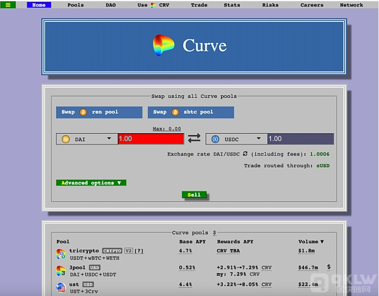This screenshot has height=296, width=379.
Task: Click tricrypto volume $1.8m
Action: click(x=306, y=251)
